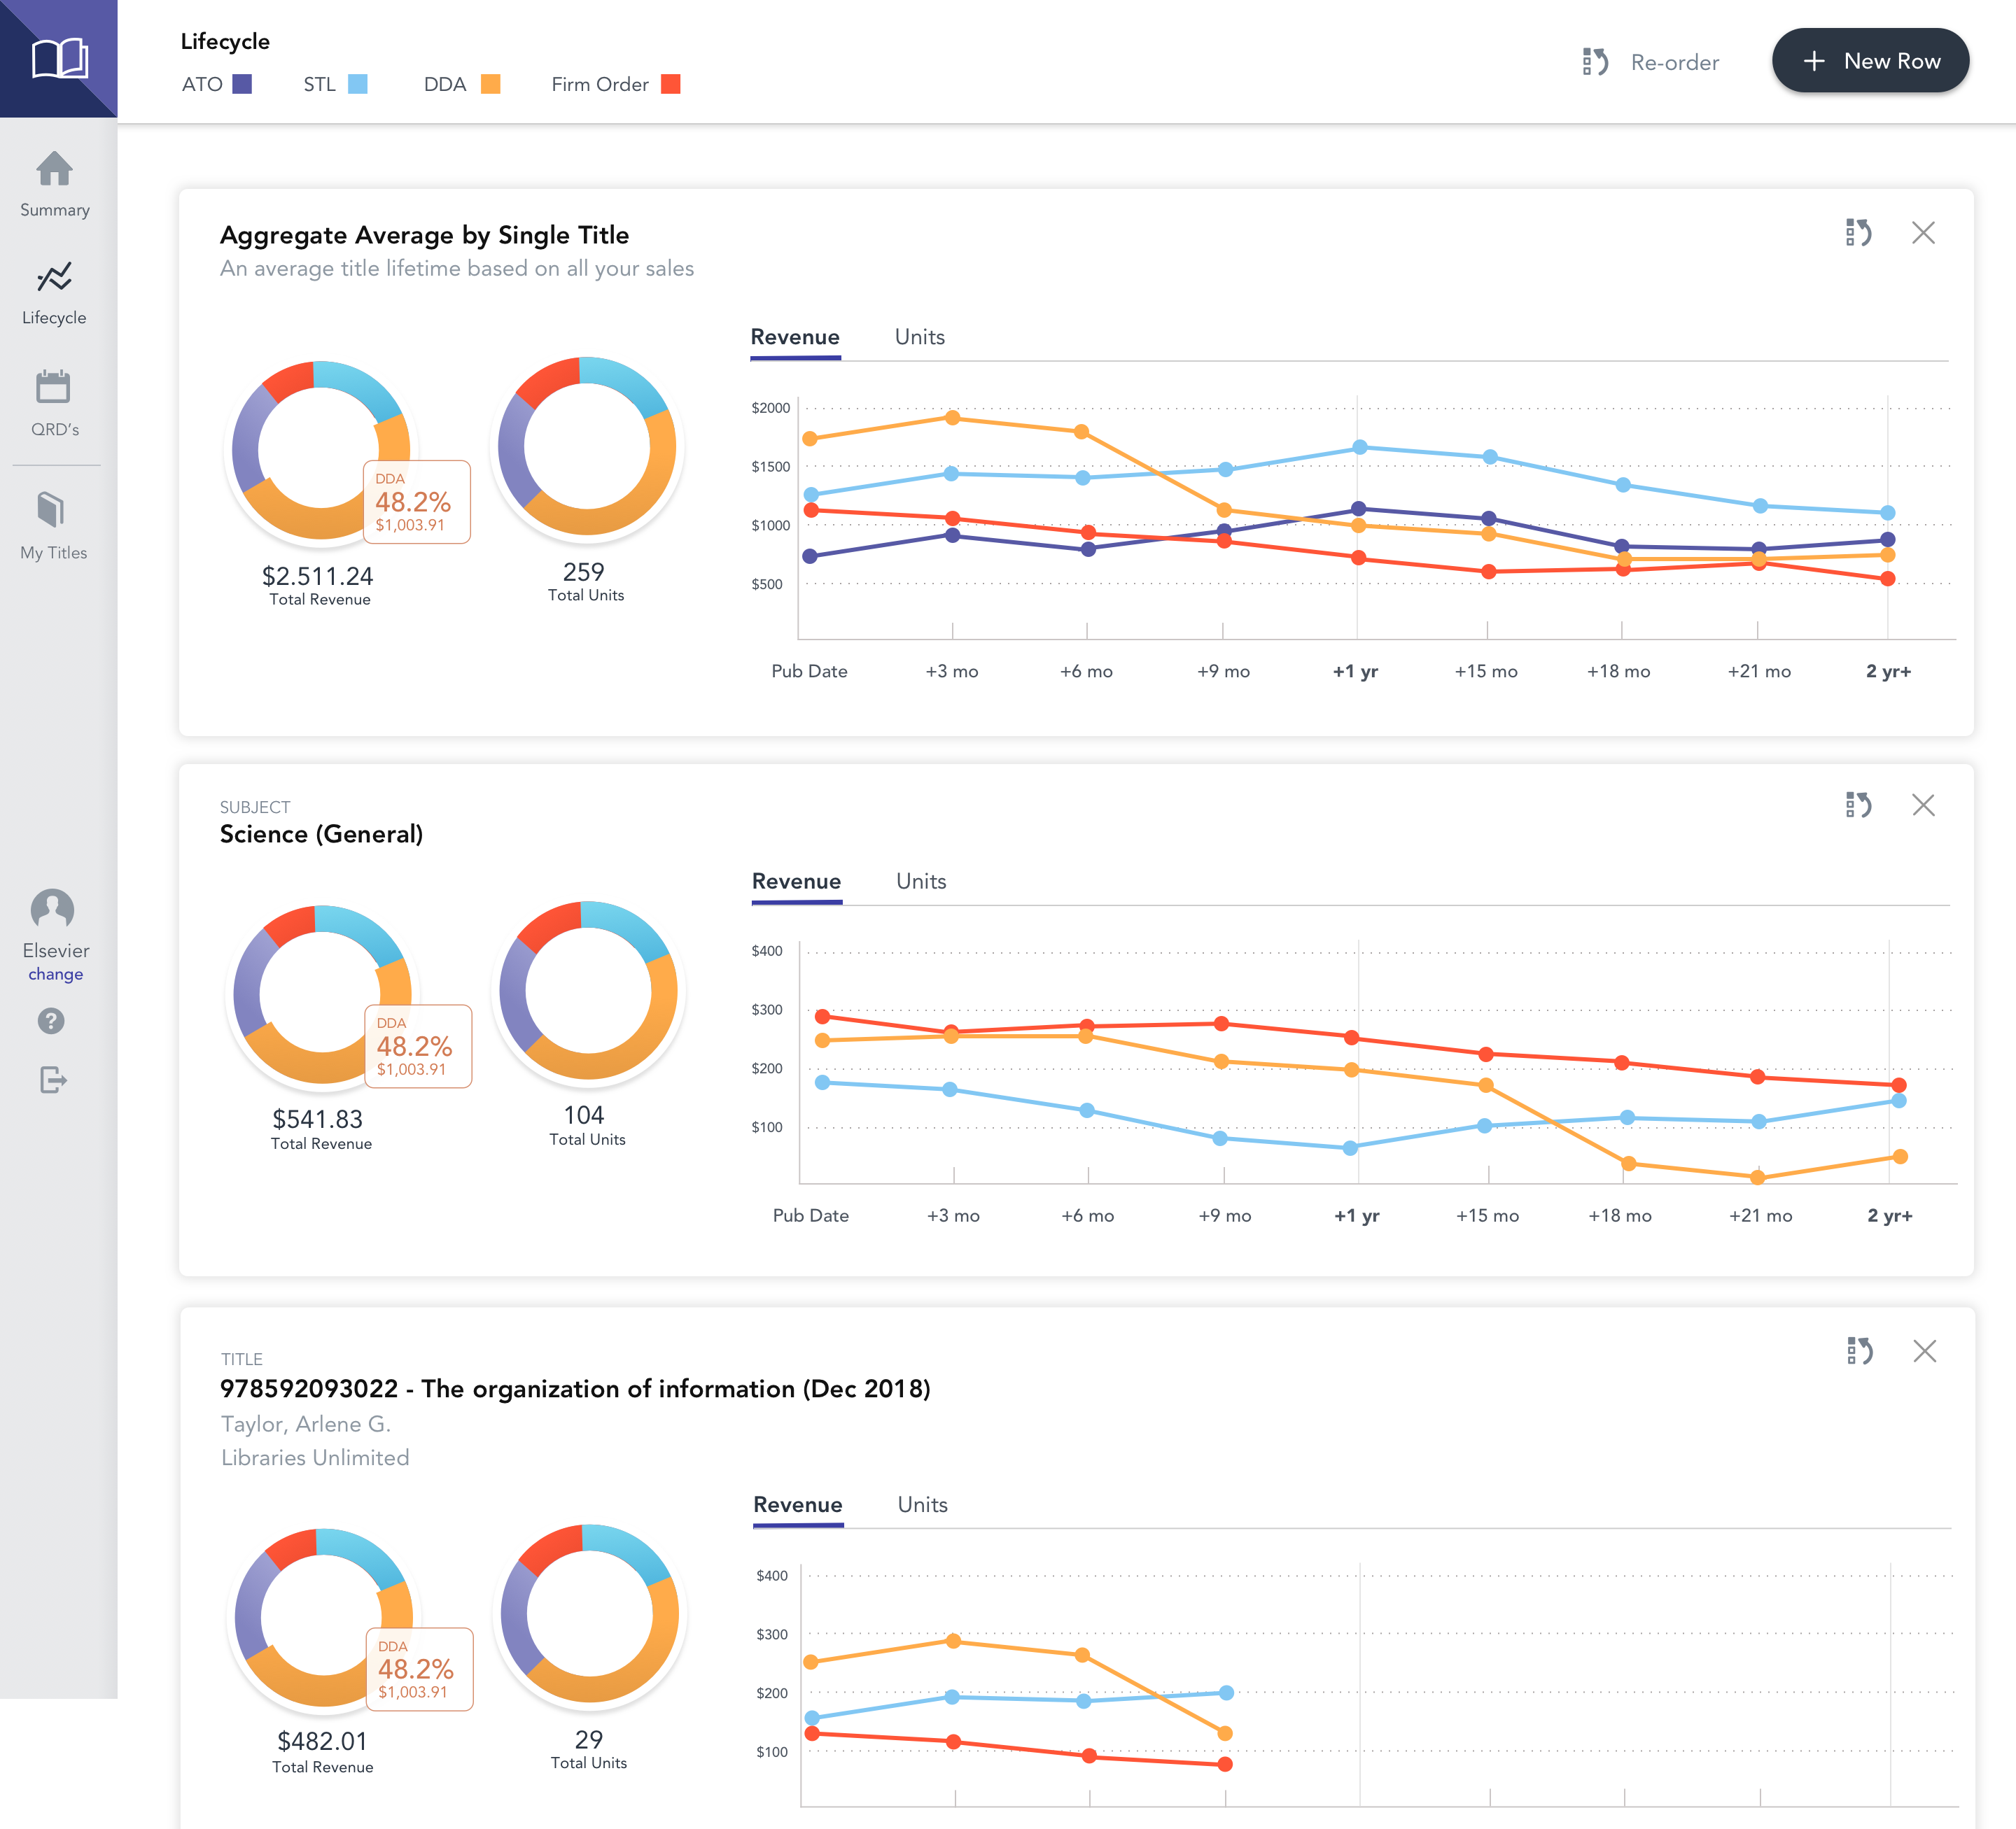This screenshot has height=1829, width=2016.
Task: Open the Summary home icon in sidebar
Action: [54, 169]
